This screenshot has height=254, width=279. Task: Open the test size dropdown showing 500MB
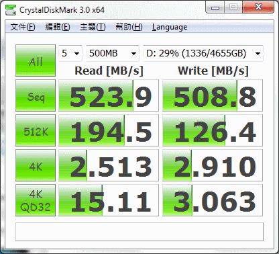tap(113, 53)
